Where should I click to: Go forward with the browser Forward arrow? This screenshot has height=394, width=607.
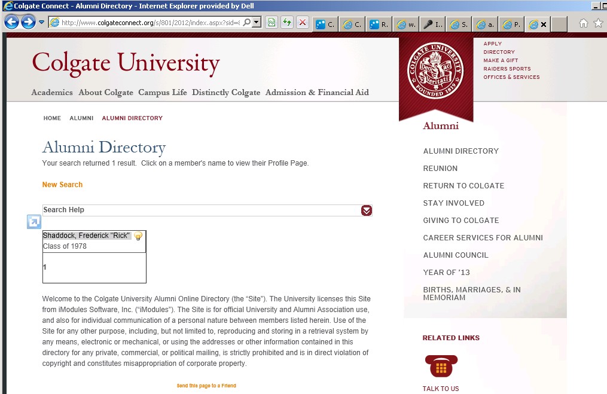28,22
